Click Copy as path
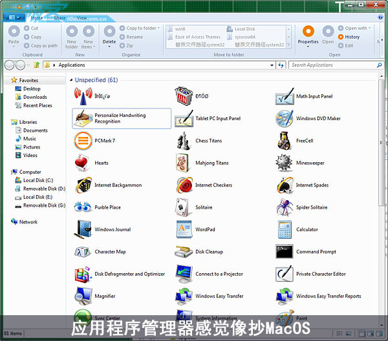The width and height of the screenshot is (388, 341). coord(41,46)
